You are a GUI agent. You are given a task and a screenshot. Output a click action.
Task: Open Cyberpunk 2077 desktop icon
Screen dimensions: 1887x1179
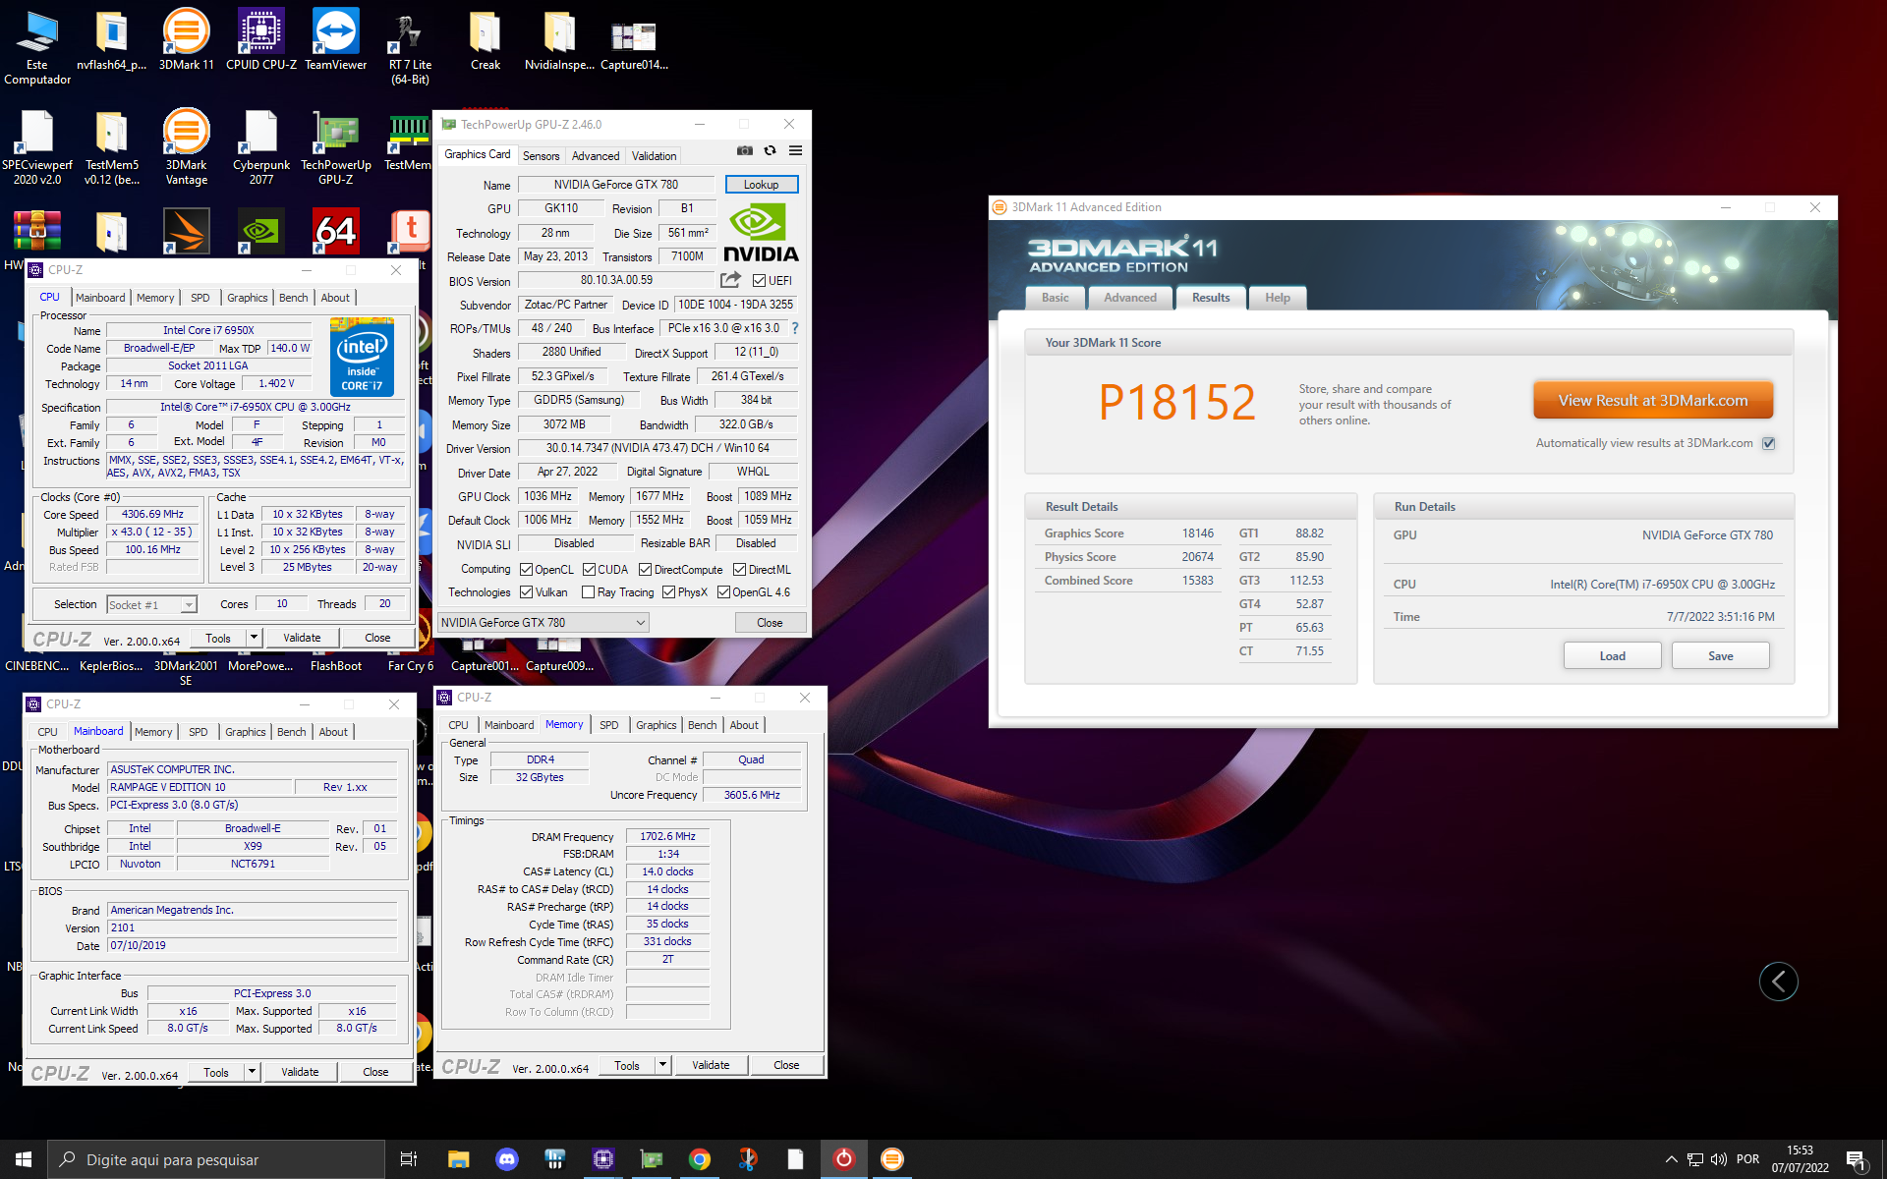point(261,148)
